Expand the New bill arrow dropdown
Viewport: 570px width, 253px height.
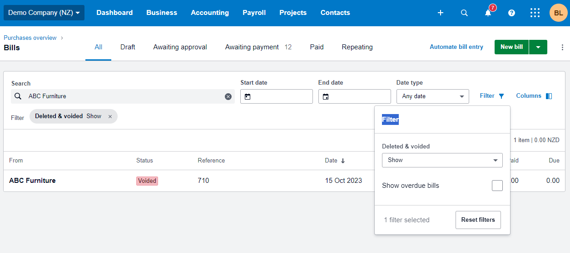pyautogui.click(x=538, y=47)
